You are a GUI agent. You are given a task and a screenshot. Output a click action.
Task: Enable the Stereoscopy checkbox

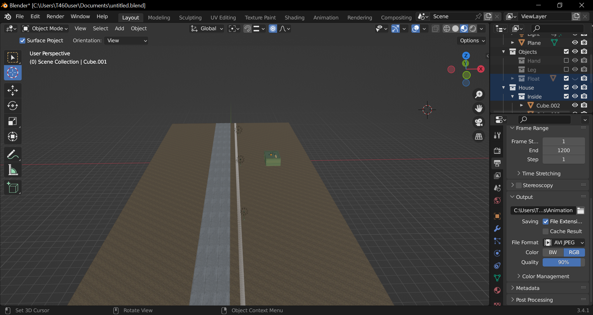click(x=519, y=185)
